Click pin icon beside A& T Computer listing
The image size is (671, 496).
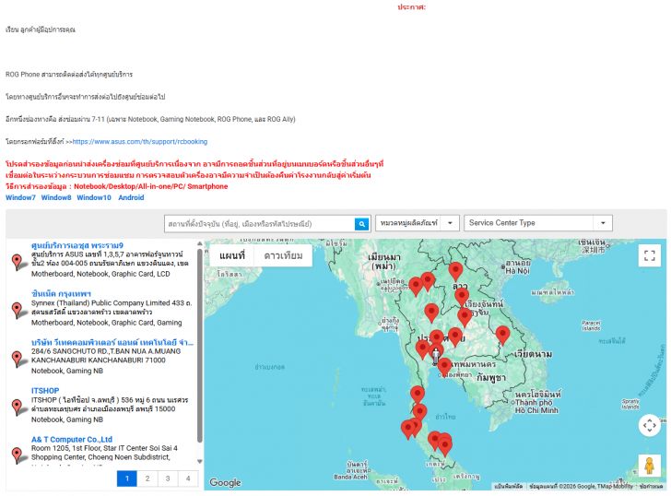coord(18,455)
